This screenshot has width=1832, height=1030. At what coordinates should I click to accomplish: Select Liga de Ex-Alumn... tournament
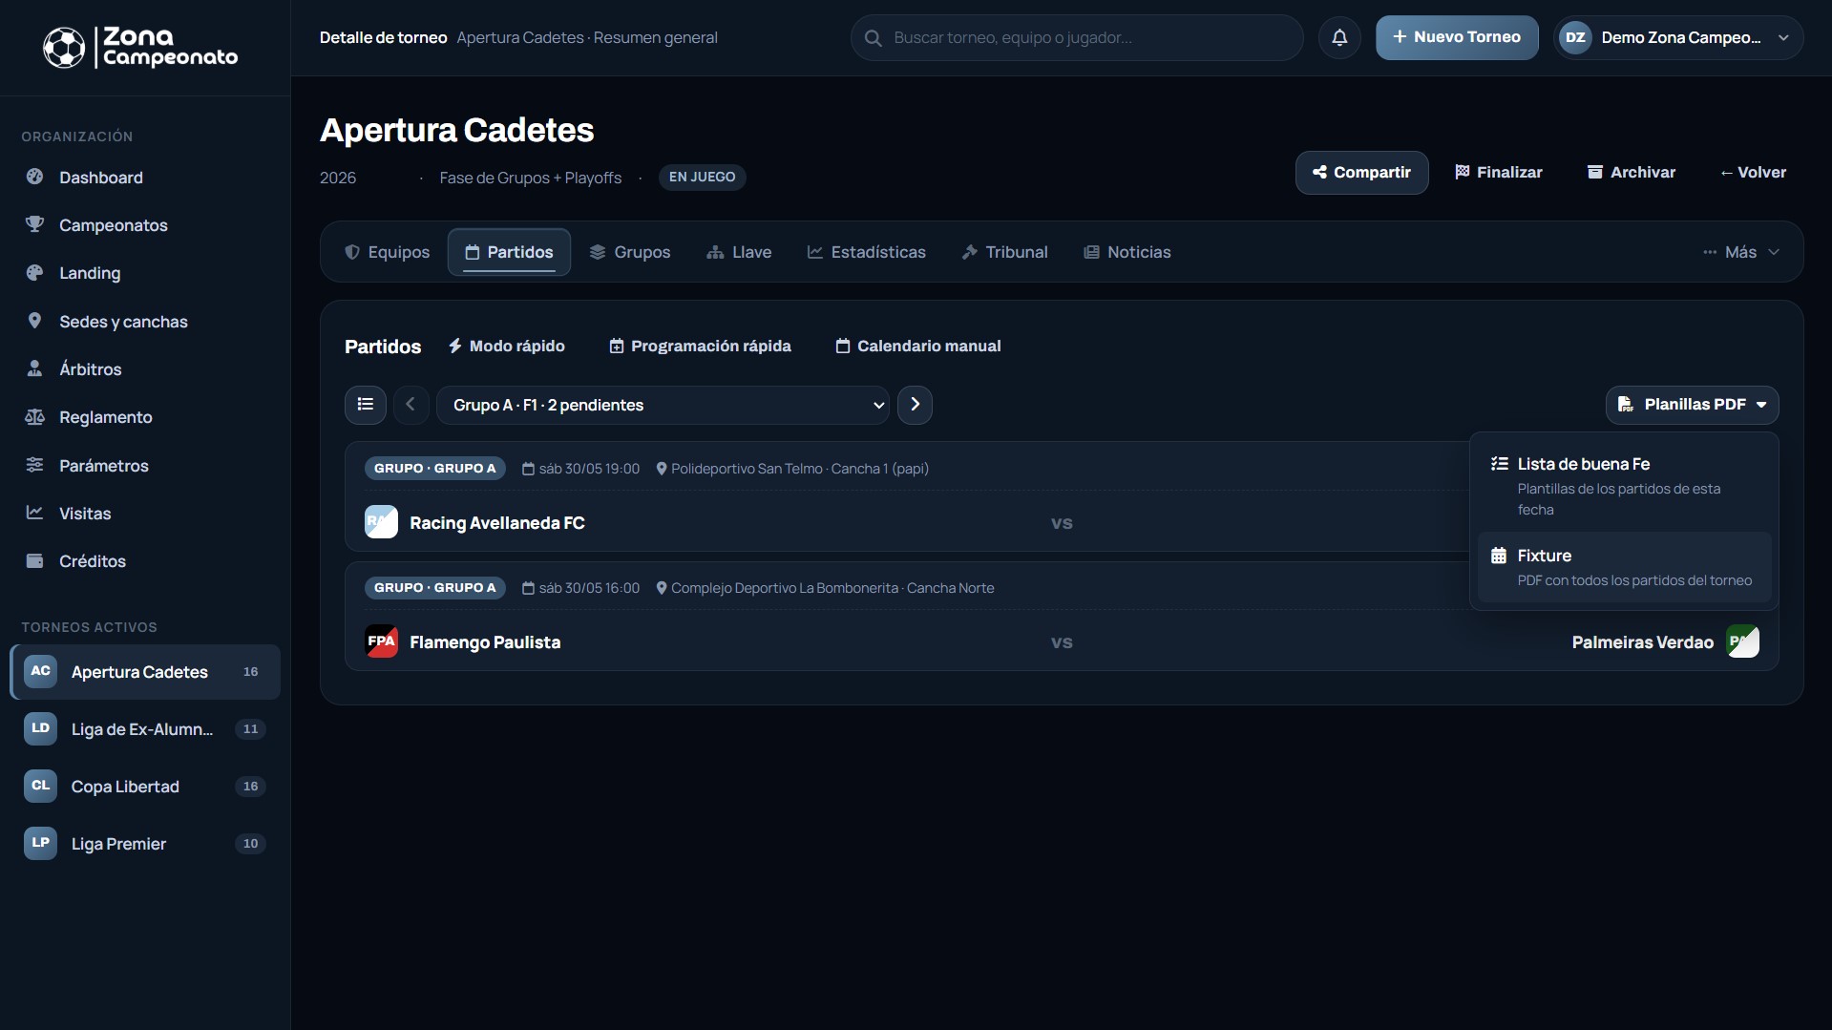coord(145,729)
